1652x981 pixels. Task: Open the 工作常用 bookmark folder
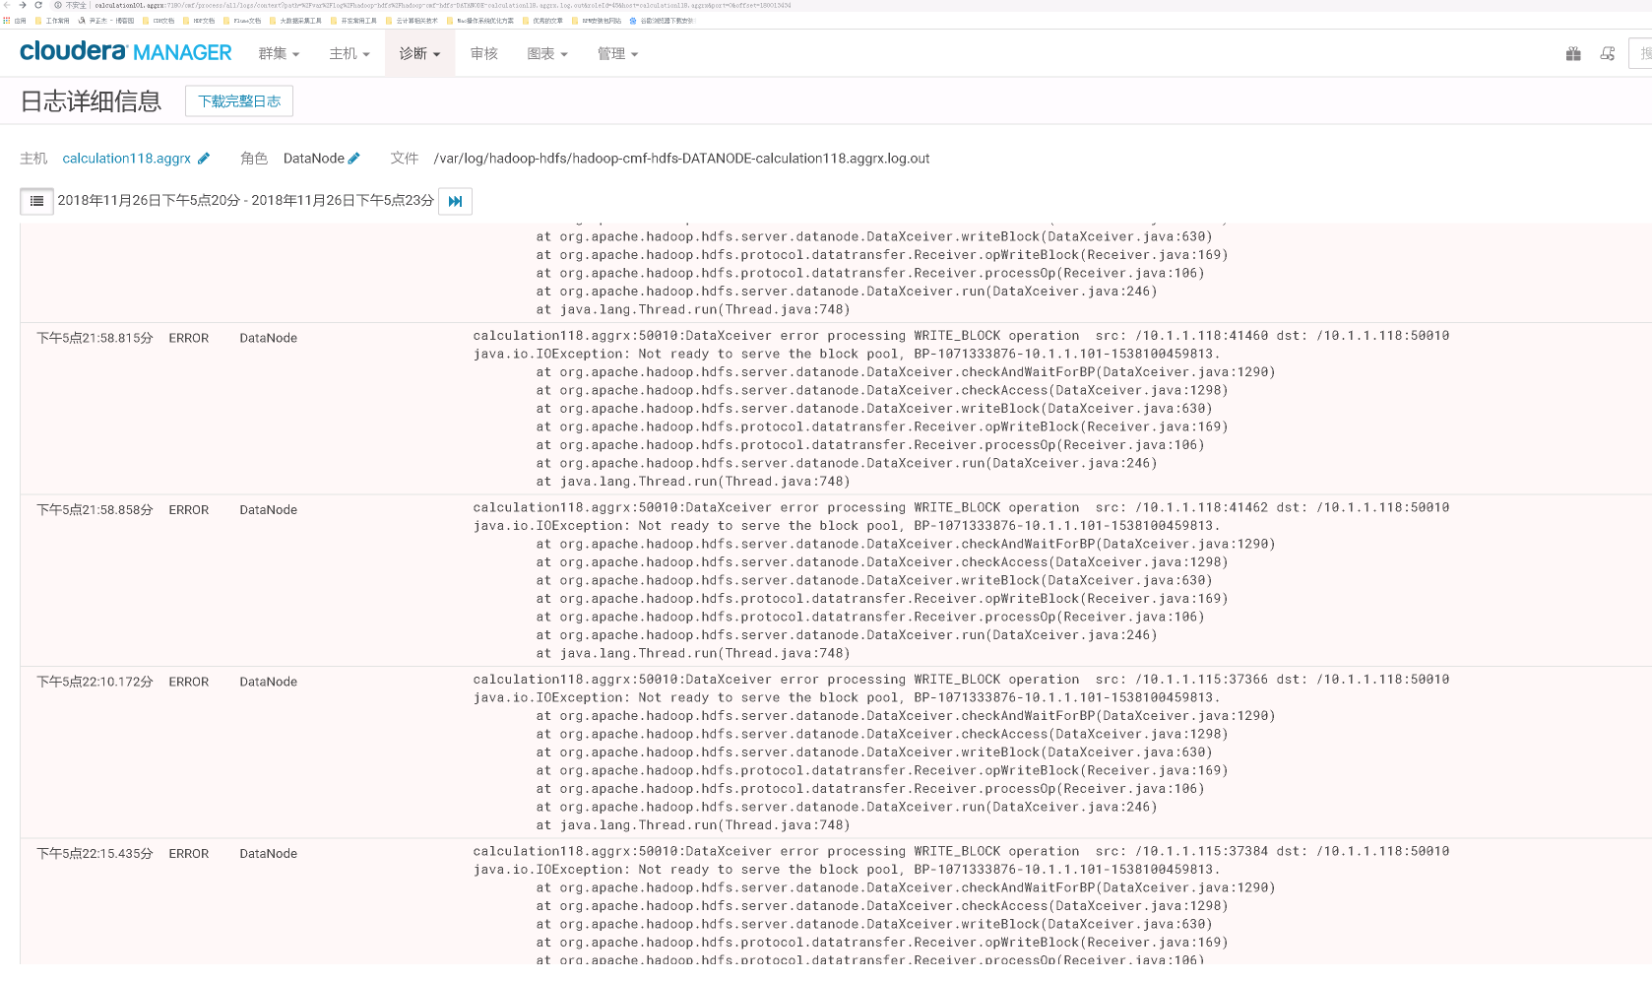pyautogui.click(x=52, y=20)
